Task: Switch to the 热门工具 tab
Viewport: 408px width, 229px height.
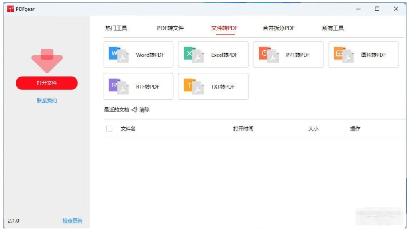Action: pyautogui.click(x=116, y=28)
